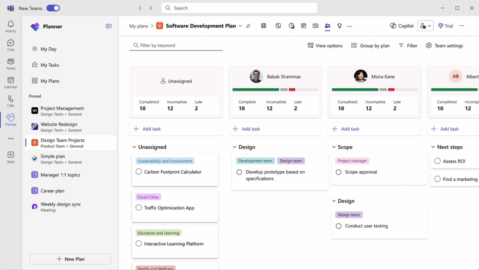
Task: Open pinned Project Management plan
Action: tap(70, 111)
